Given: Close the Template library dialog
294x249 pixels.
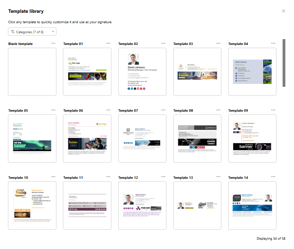Looking at the screenshot, I should click(x=284, y=11).
